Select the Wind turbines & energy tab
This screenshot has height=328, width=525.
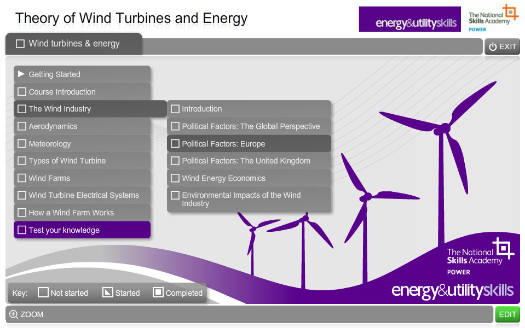(x=74, y=44)
